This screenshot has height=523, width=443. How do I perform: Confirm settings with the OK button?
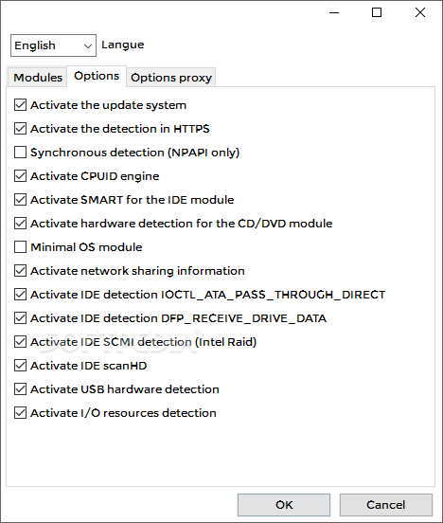click(284, 505)
